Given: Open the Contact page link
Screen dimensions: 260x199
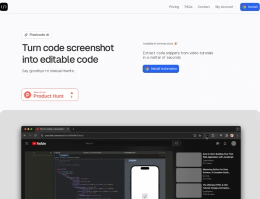Looking at the screenshot, I should (x=203, y=7).
